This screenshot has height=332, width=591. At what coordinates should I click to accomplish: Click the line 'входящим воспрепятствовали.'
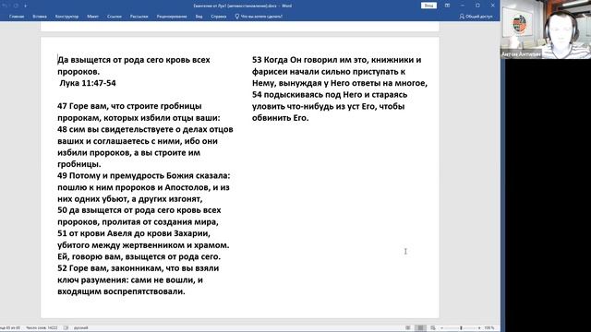click(x=121, y=291)
